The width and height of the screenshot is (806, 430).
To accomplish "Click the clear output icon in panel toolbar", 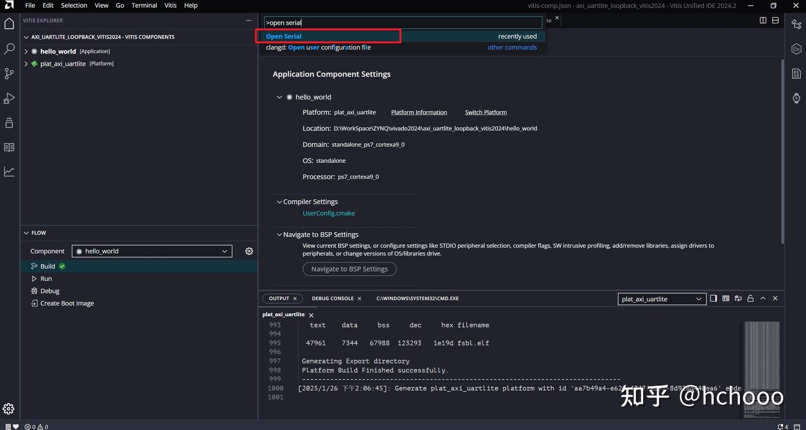I will 725,299.
